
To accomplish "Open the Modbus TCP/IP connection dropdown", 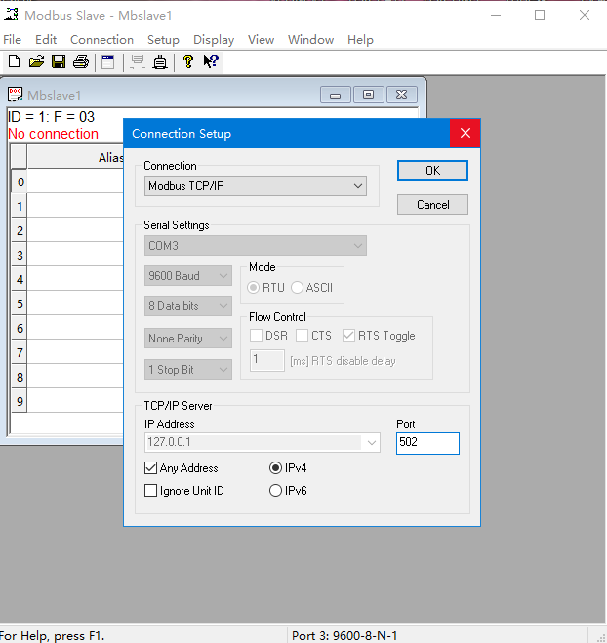I will tap(256, 185).
